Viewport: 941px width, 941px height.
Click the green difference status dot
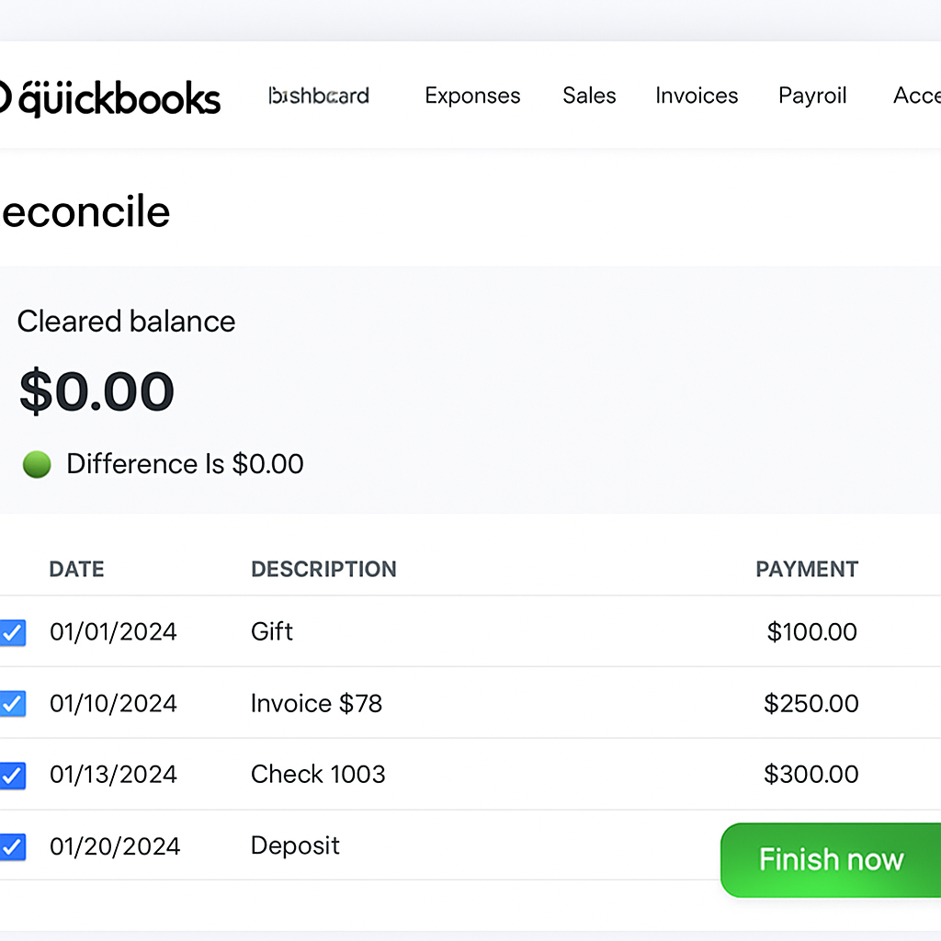click(x=37, y=464)
